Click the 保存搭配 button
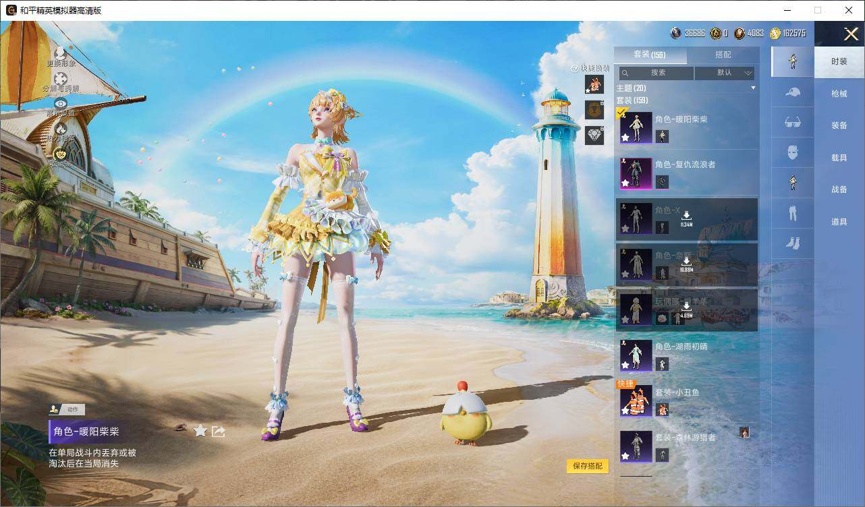 coord(588,466)
